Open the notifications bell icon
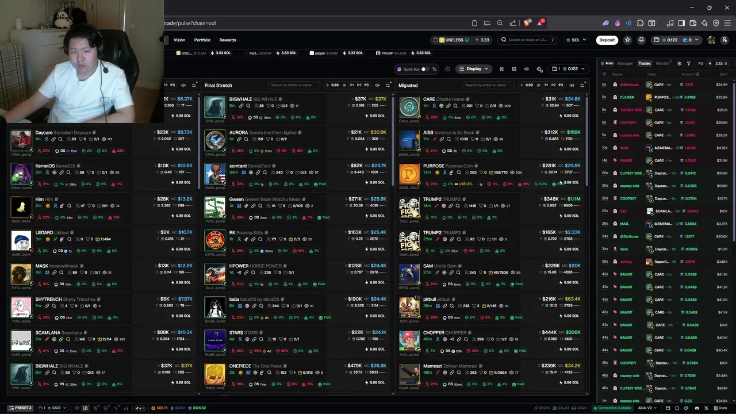The image size is (736, 414). click(x=641, y=40)
